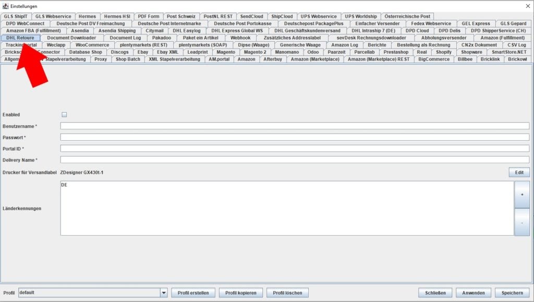Switch to Pakadoo tab
Screen dimensions: 534x302
point(162,38)
